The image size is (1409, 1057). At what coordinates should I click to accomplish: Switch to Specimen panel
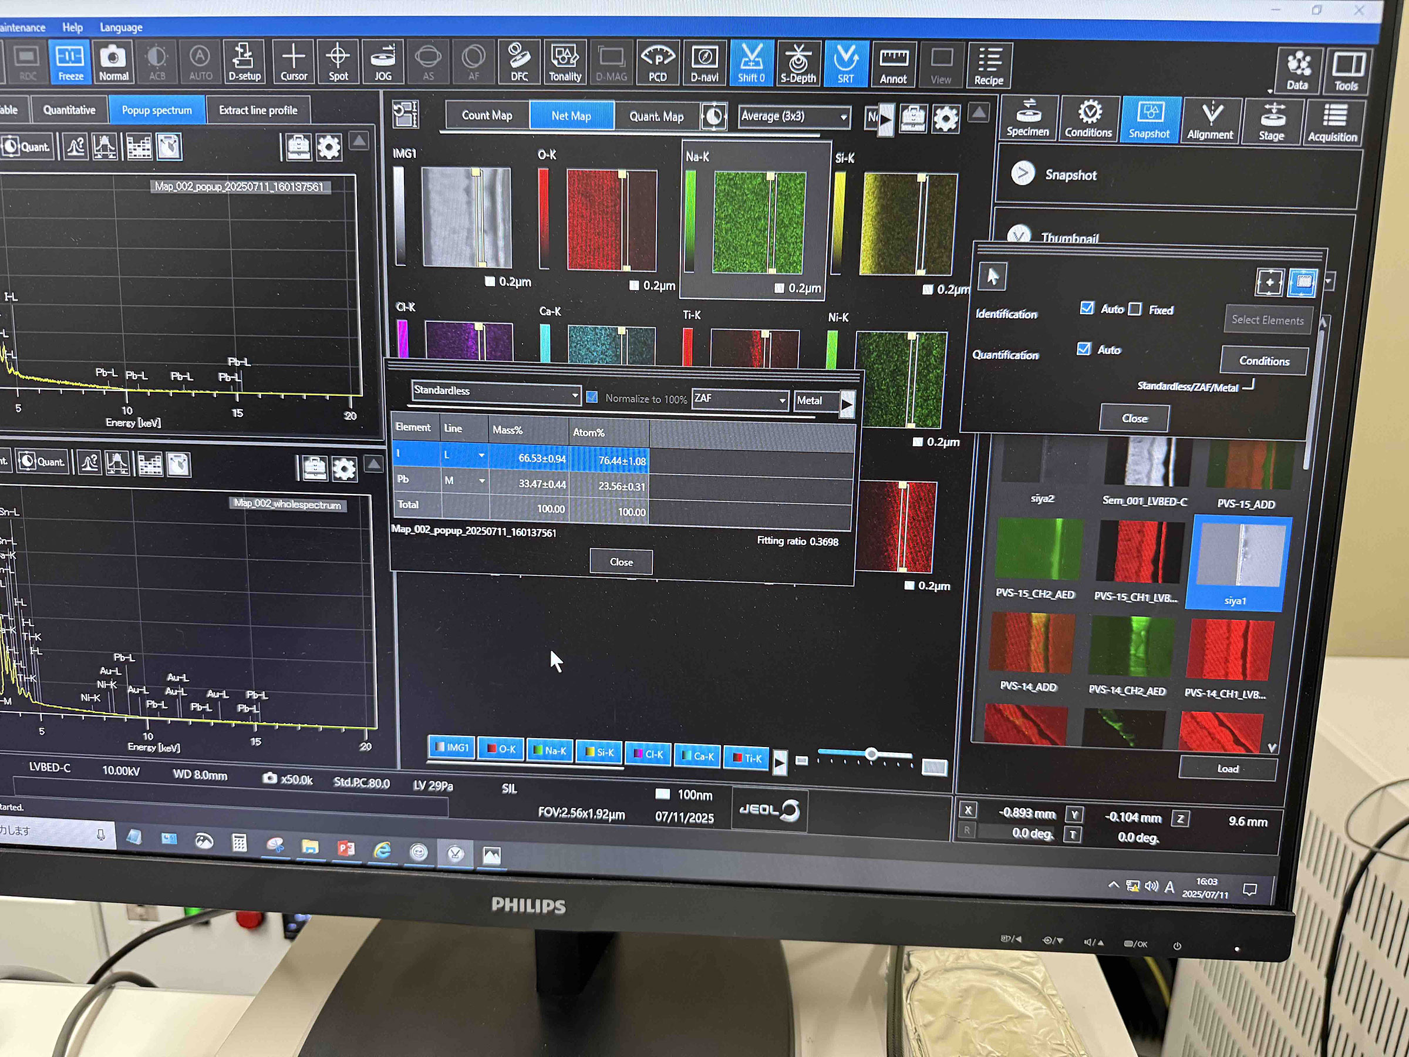tap(1027, 119)
